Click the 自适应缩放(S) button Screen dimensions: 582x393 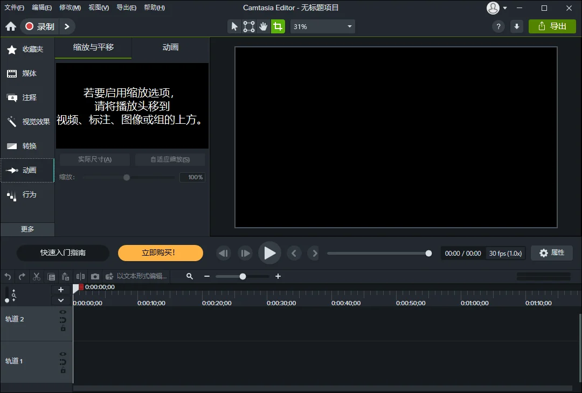tap(170, 159)
